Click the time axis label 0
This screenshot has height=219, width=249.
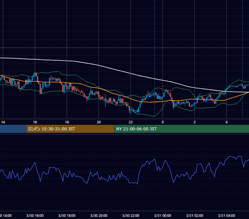click(x=163, y=122)
